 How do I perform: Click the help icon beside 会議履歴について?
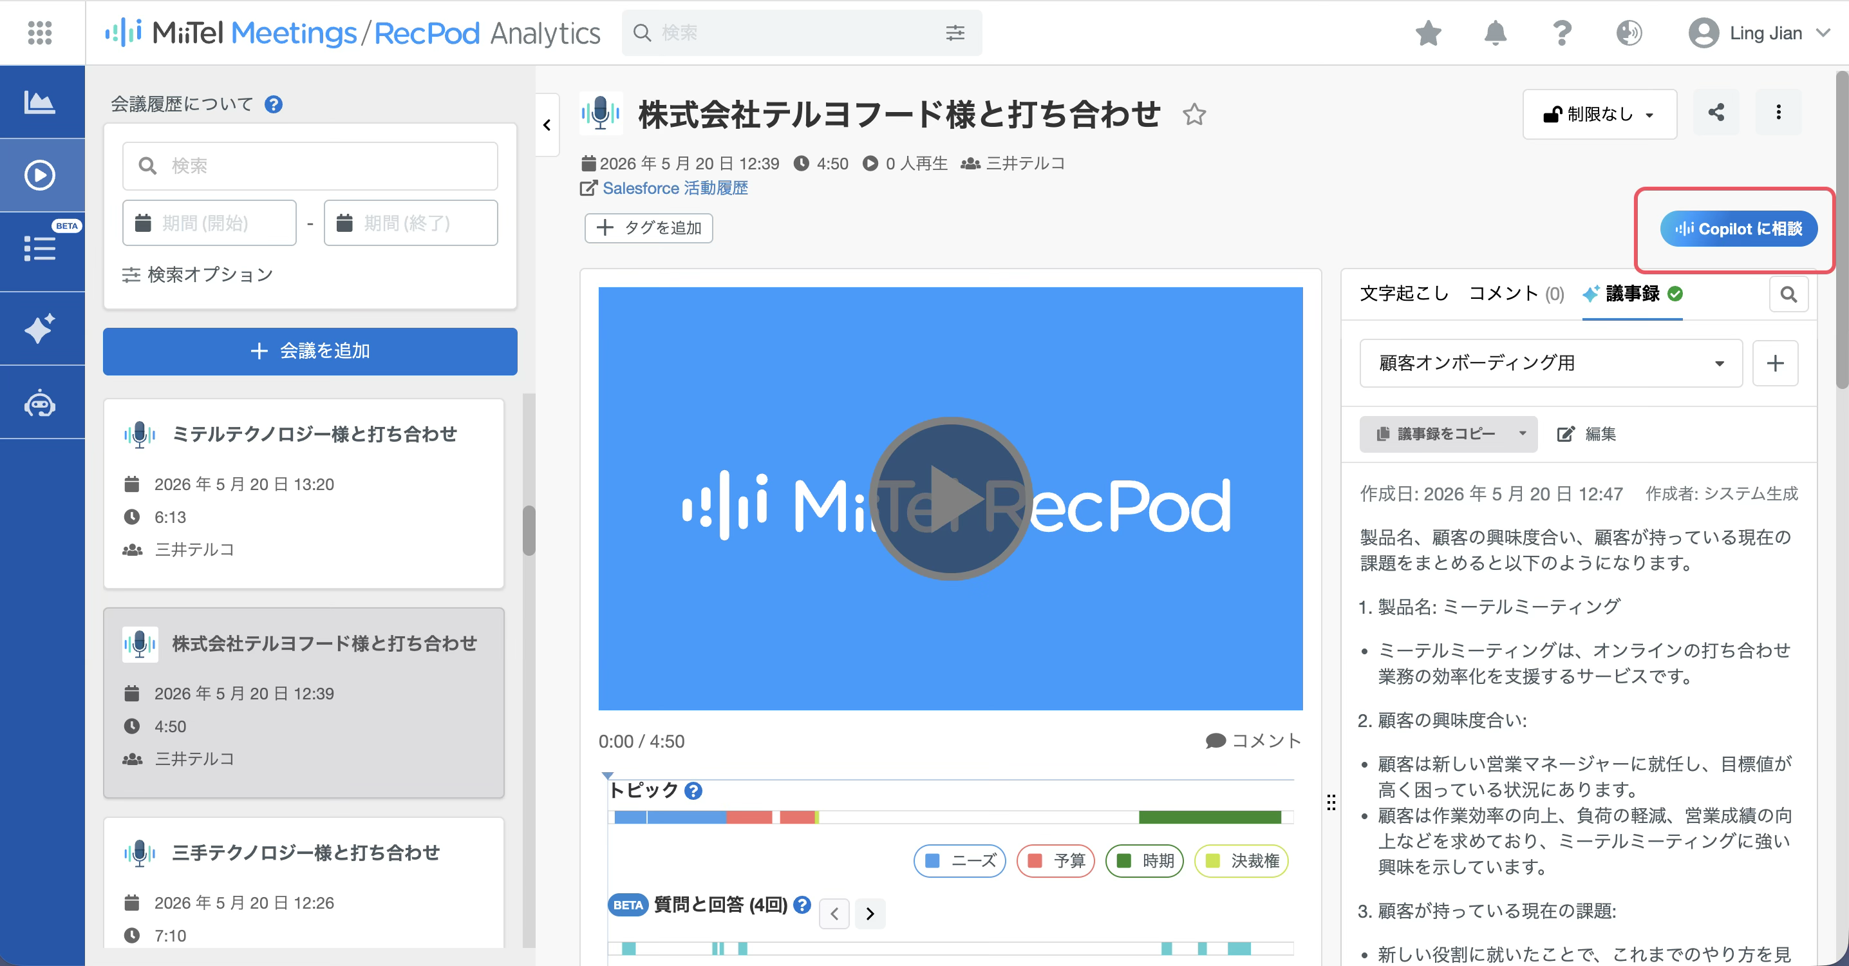point(274,105)
